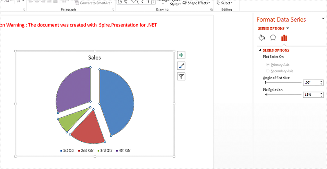The image size is (327, 169).
Task: Click the 2nd Qtr legend entry
Action: (x=86, y=150)
